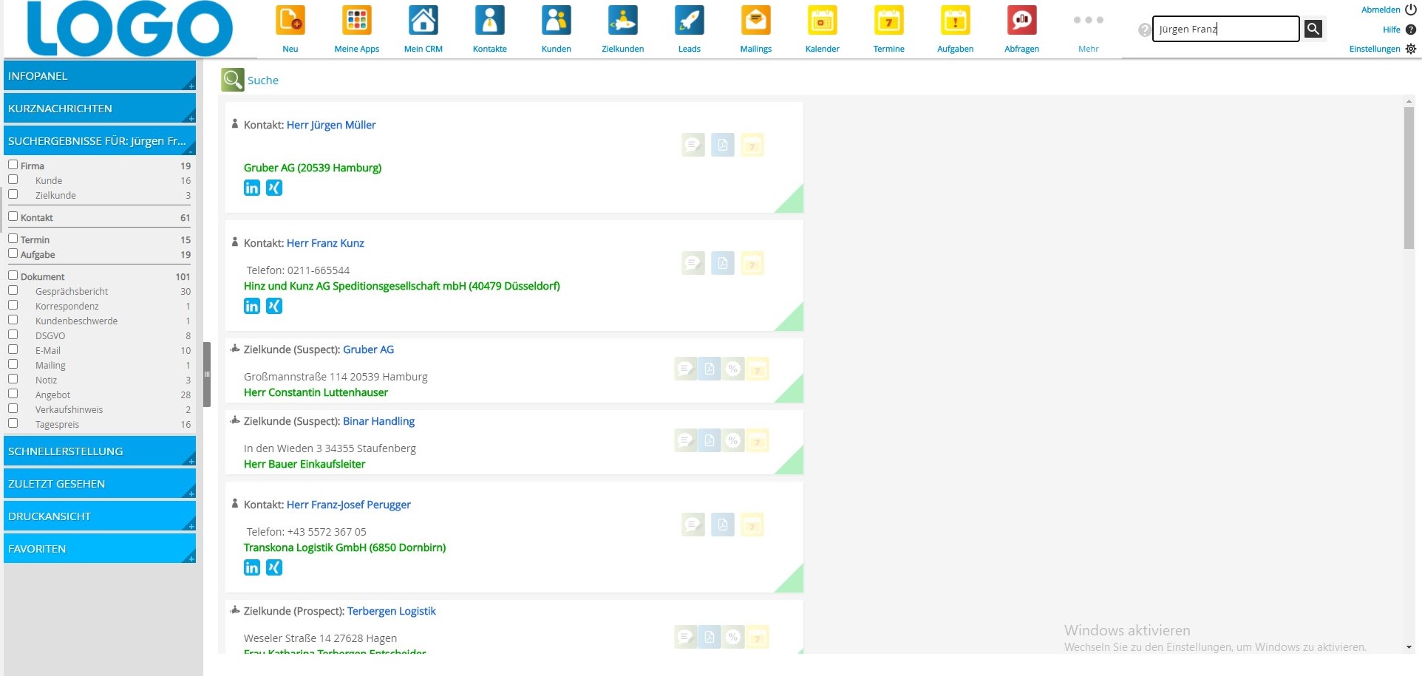Expand green corner on Jürgen Müller card
Image resolution: width=1422 pixels, height=676 pixels.
[x=793, y=202]
